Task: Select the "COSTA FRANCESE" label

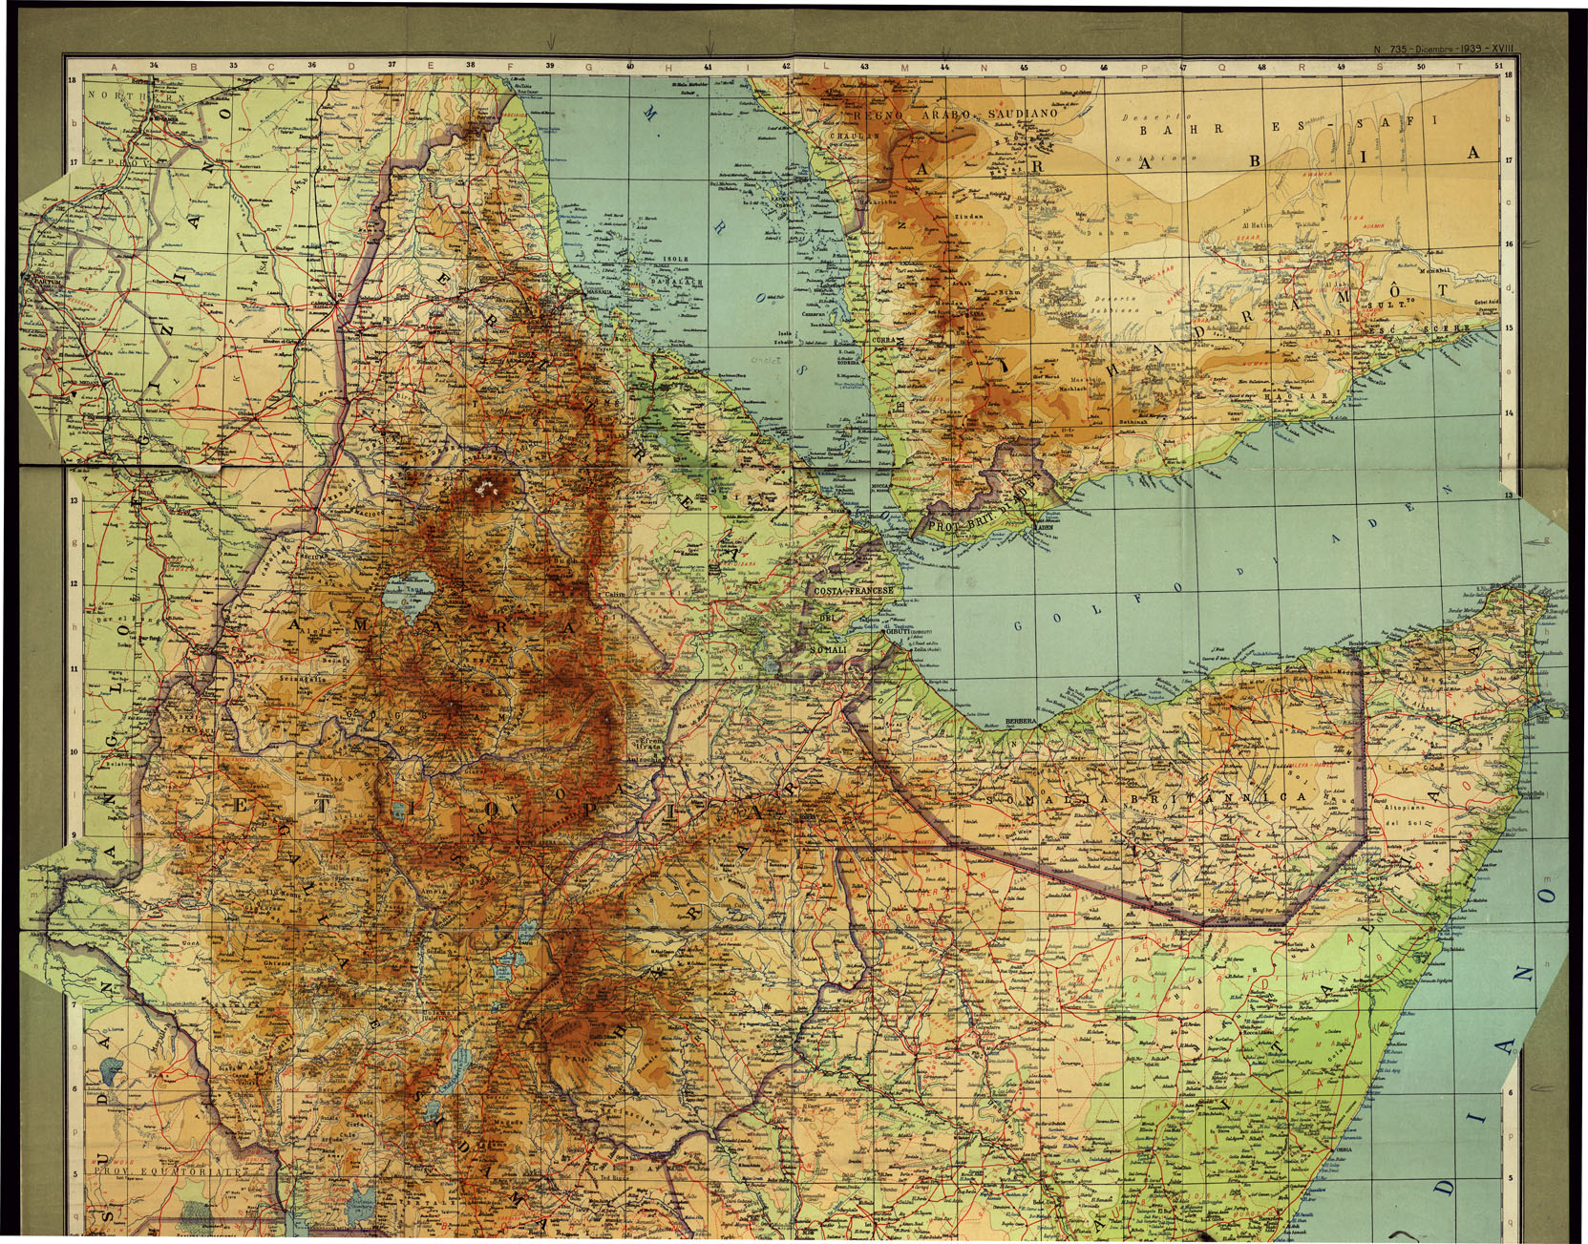Action: [853, 591]
